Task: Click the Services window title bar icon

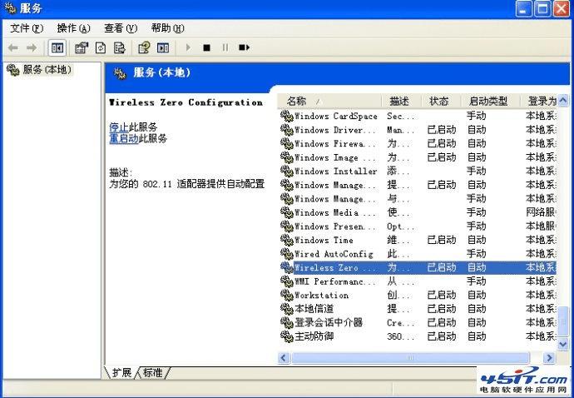Action: tap(10, 8)
